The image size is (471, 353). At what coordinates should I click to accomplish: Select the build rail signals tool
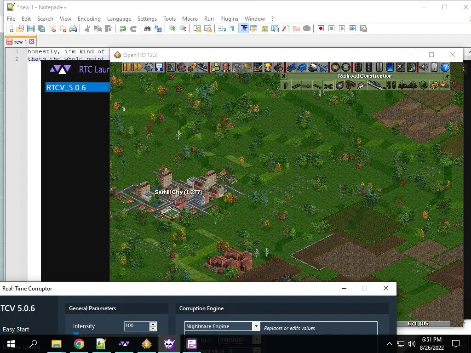(x=391, y=85)
